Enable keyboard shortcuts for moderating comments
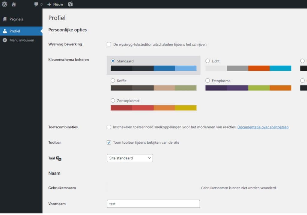This screenshot has height=215, width=307. click(109, 127)
